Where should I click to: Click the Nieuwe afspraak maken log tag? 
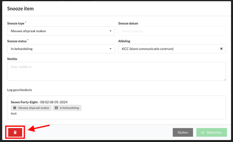tap(31, 108)
